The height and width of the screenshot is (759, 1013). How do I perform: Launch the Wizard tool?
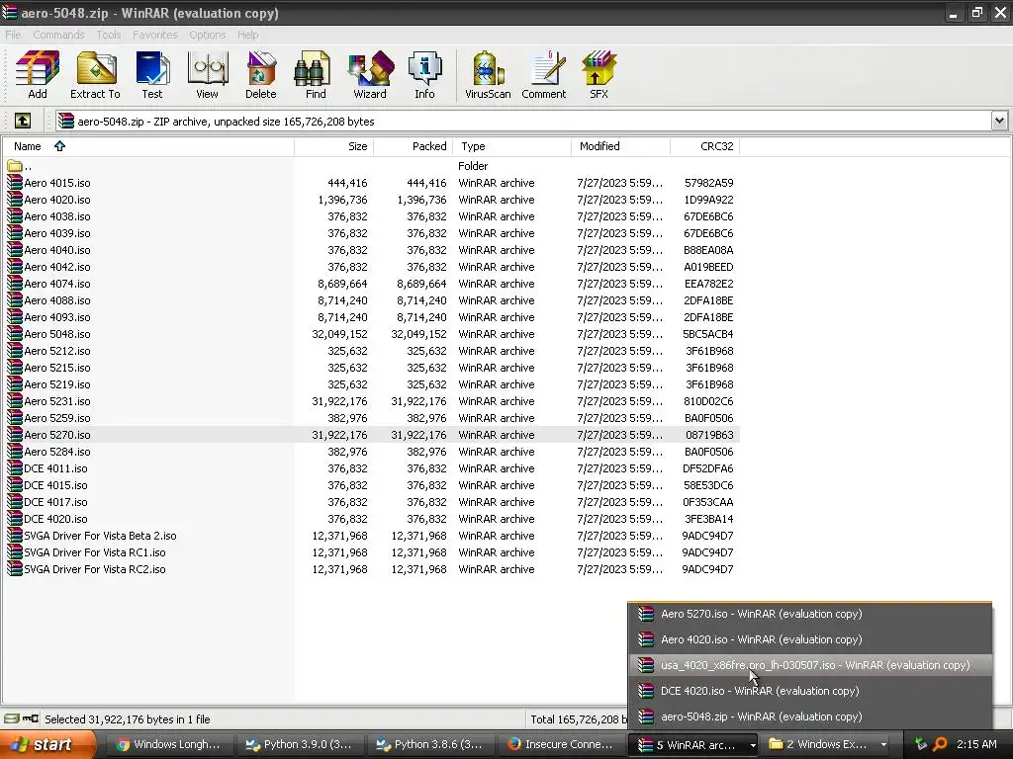[x=370, y=75]
